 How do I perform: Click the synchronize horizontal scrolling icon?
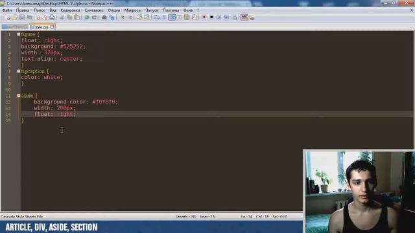click(147, 17)
